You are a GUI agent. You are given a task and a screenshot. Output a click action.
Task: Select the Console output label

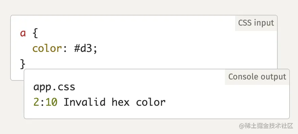[x=257, y=77]
